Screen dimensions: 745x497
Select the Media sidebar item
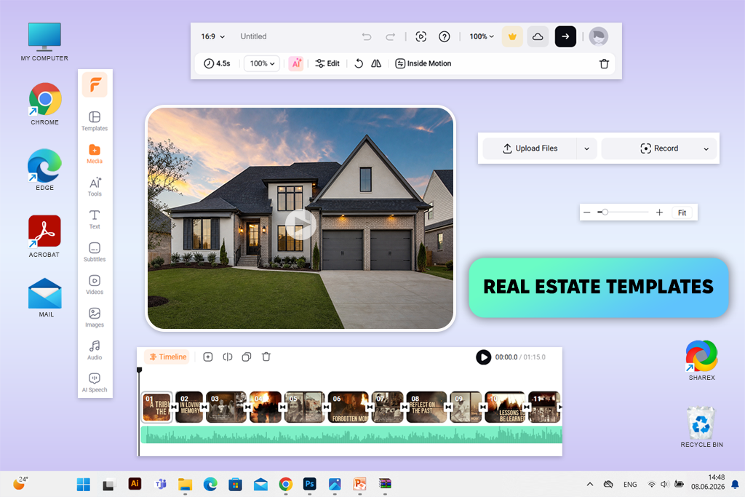click(x=95, y=154)
